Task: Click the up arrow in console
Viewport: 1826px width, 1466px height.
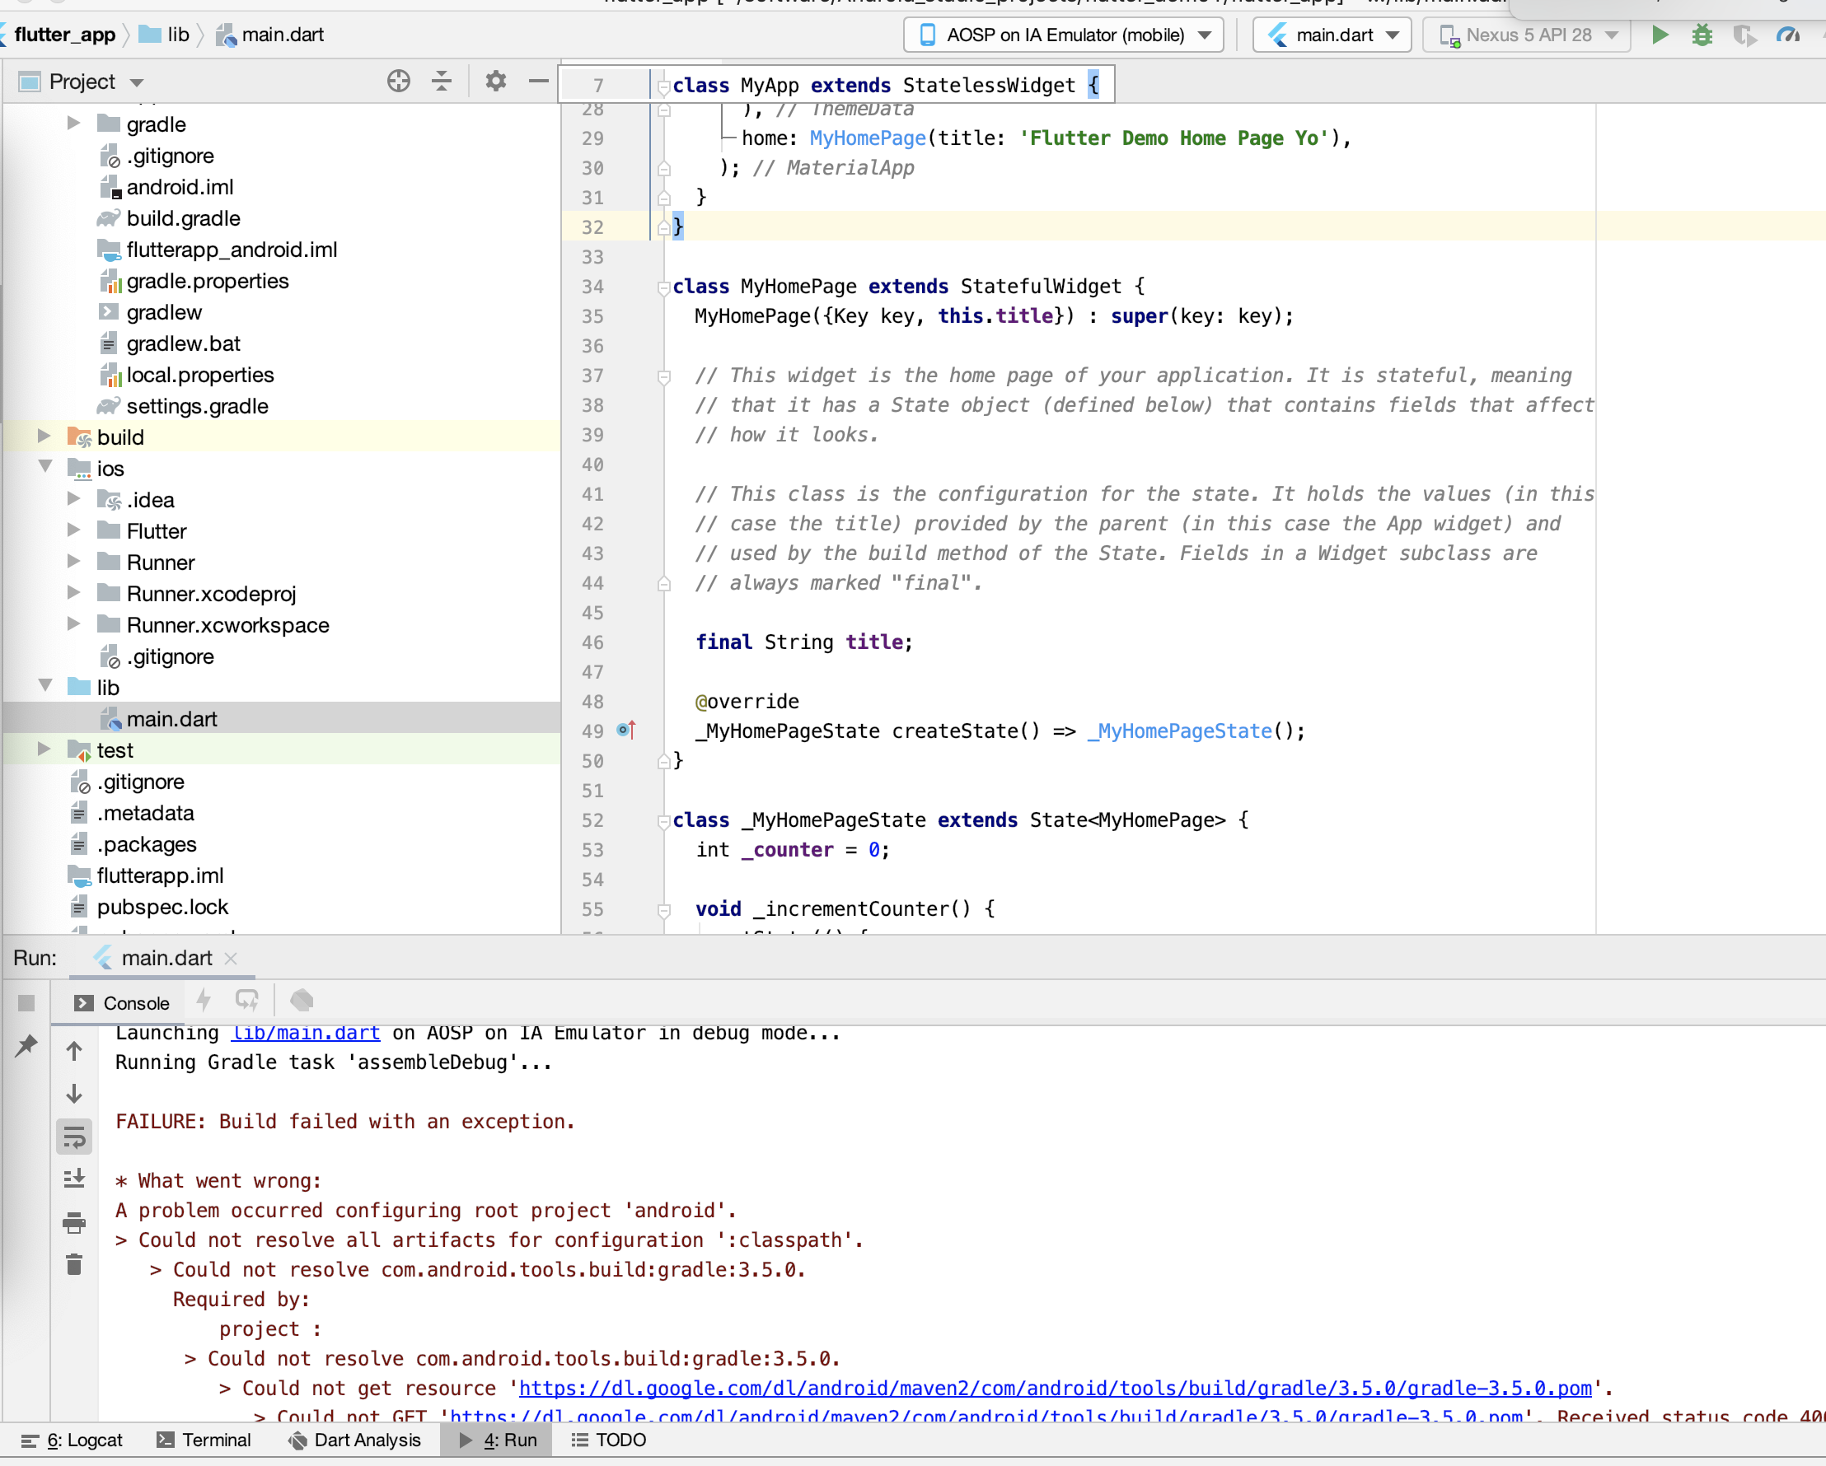Action: [x=74, y=1051]
